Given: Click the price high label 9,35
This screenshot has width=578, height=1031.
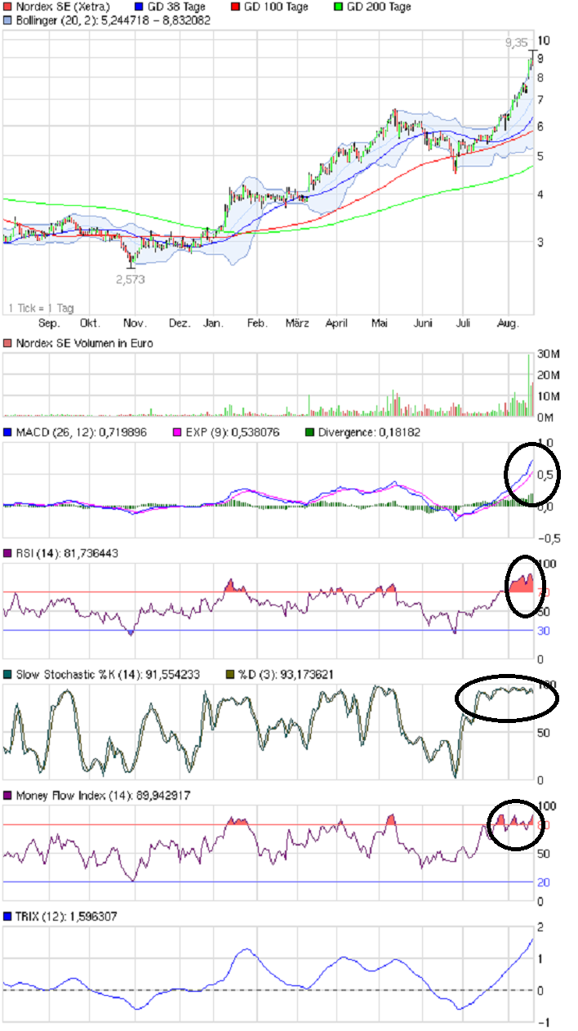Looking at the screenshot, I should pyautogui.click(x=516, y=42).
